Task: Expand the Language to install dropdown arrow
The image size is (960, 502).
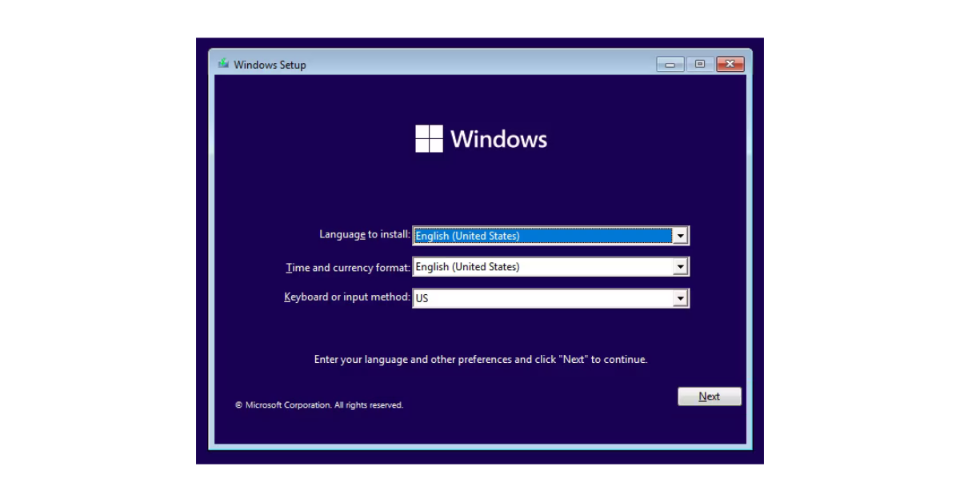Action: pyautogui.click(x=680, y=236)
